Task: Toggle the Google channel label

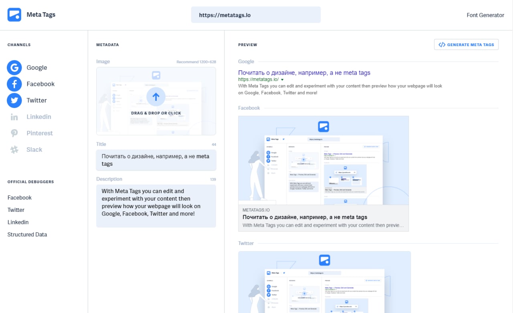Action: (37, 67)
